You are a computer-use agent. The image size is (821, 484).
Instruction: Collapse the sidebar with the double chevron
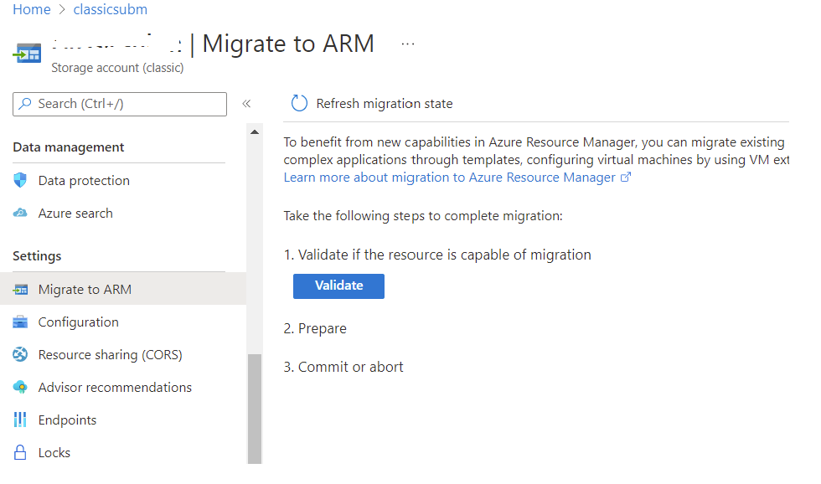245,104
